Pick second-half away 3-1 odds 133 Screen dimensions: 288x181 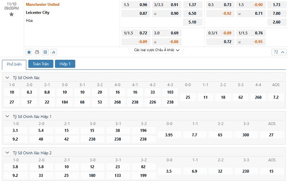tap(118, 176)
